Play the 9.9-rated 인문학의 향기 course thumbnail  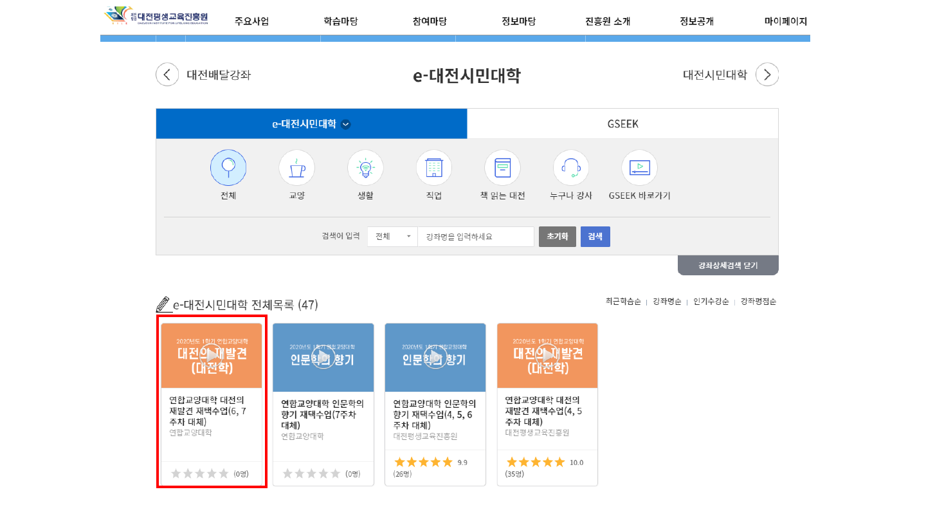435,356
